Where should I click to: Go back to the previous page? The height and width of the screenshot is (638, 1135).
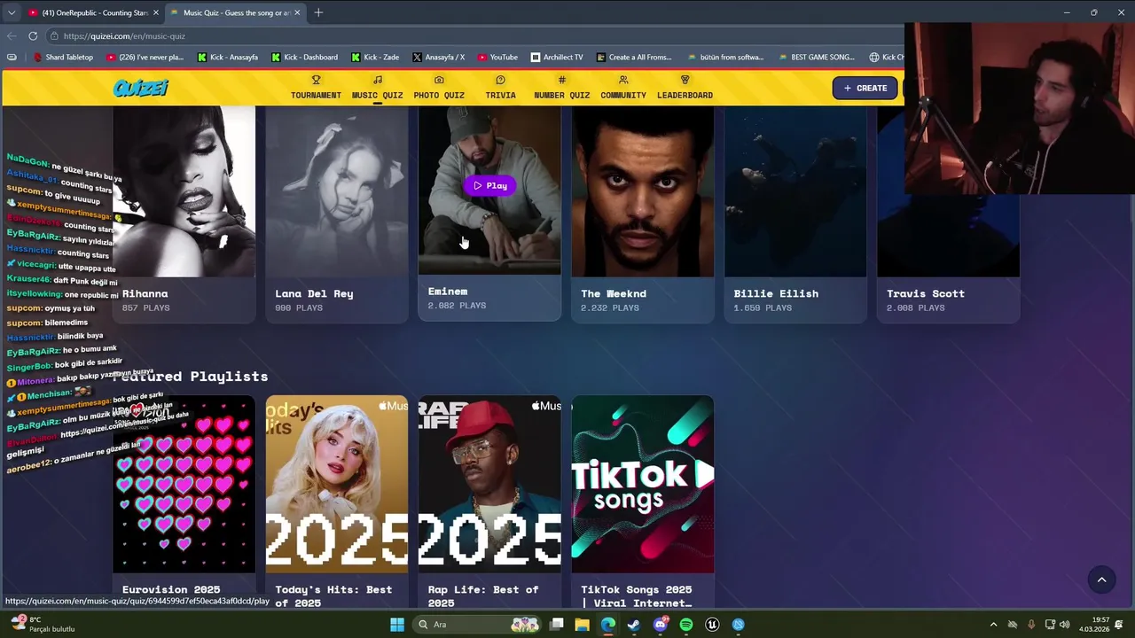click(12, 36)
